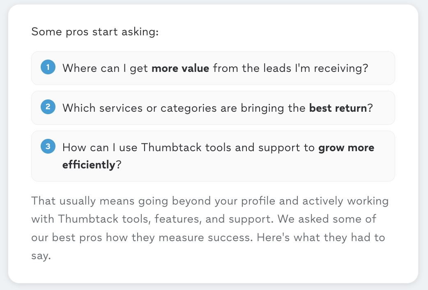Select the bold "best return" text
428x290 pixels.
coord(338,108)
